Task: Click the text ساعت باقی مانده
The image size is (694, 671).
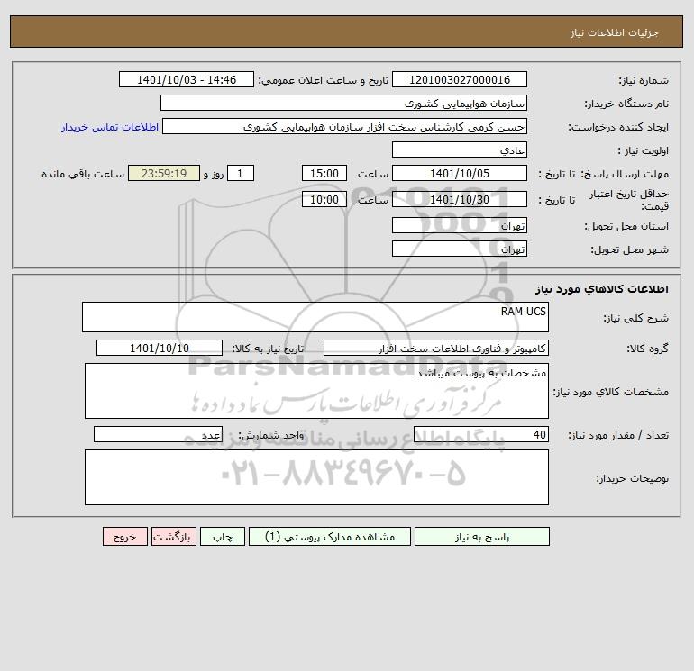Action: 83,174
